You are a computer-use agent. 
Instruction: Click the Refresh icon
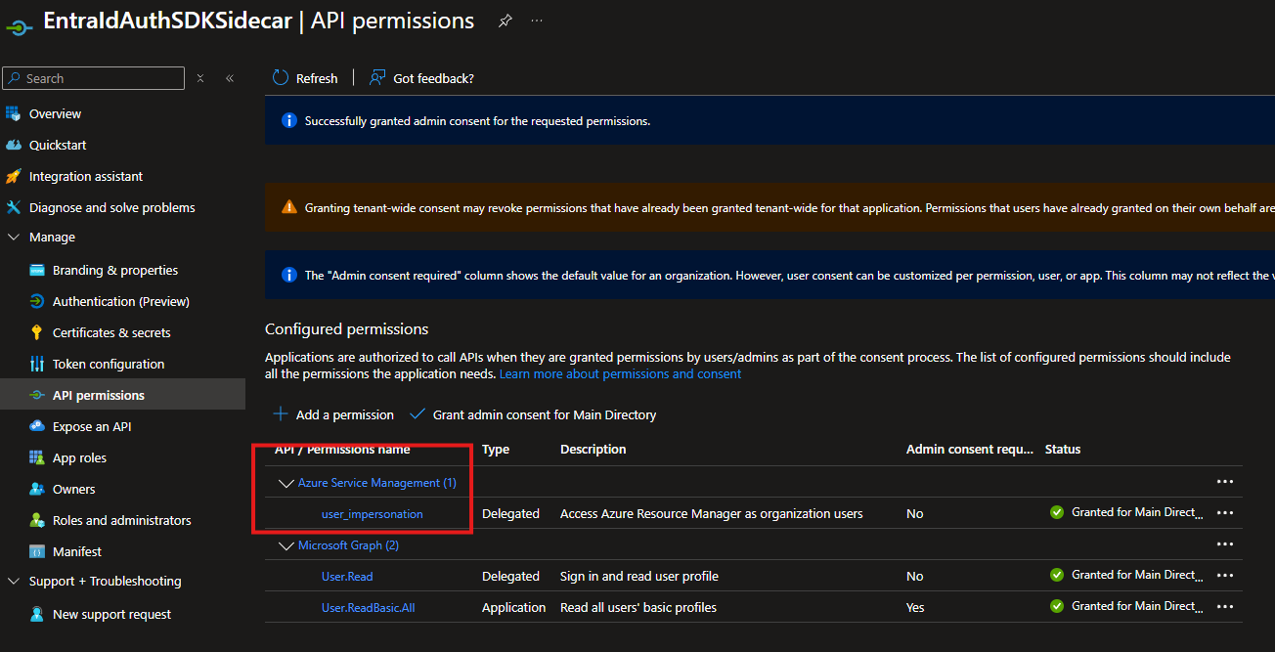point(281,78)
